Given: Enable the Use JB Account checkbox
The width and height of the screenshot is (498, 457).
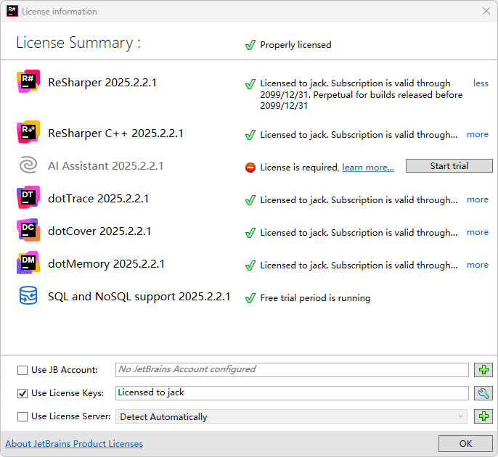Looking at the screenshot, I should (x=23, y=370).
